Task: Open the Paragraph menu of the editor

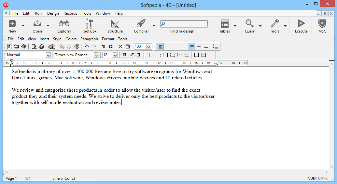Action: (89, 39)
